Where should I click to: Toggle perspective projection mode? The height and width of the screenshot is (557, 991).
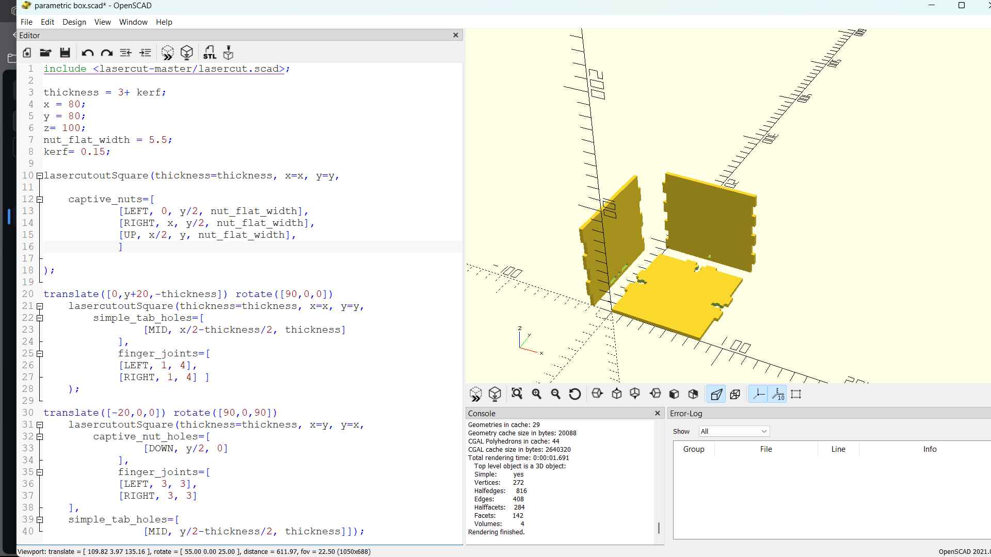point(716,394)
